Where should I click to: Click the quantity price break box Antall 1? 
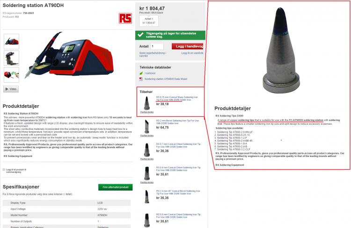(149, 21)
